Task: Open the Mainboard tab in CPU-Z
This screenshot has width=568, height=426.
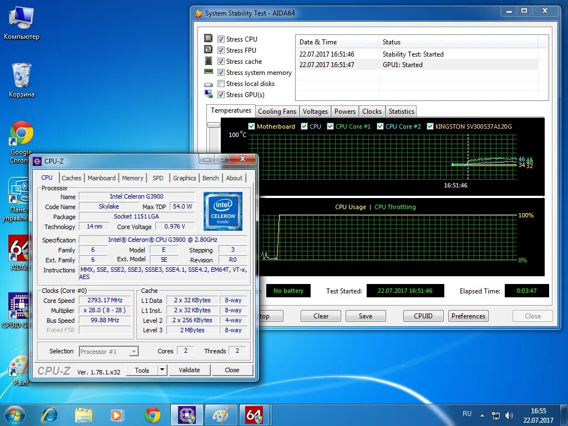Action: (x=102, y=178)
